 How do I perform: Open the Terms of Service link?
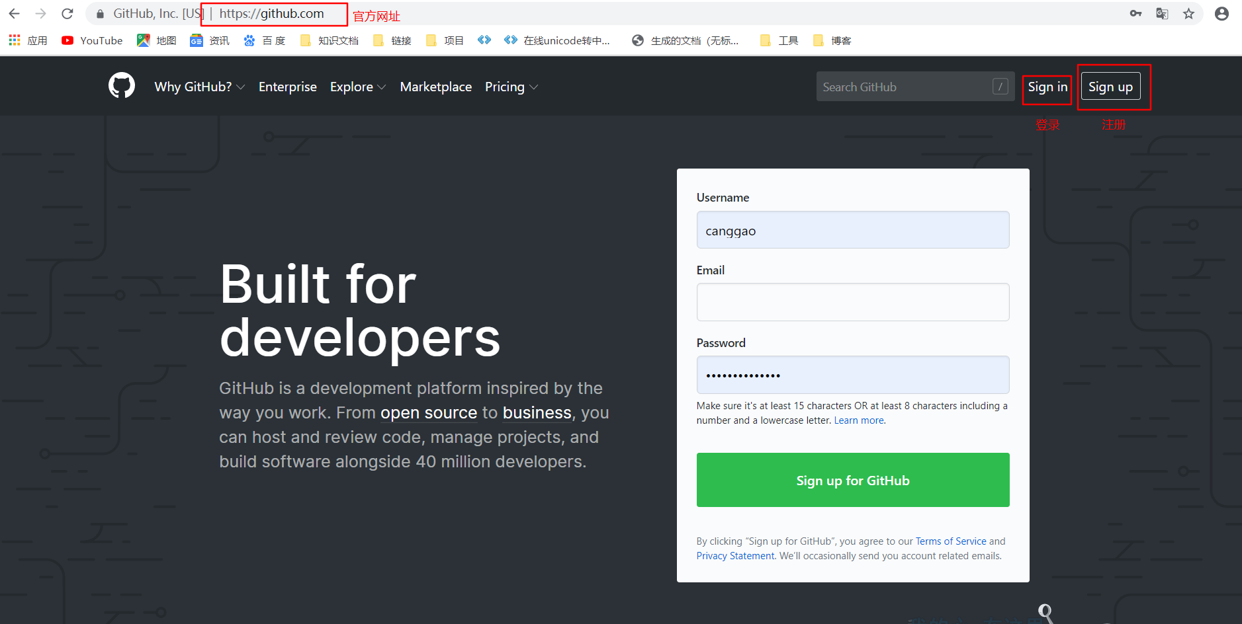tap(951, 541)
